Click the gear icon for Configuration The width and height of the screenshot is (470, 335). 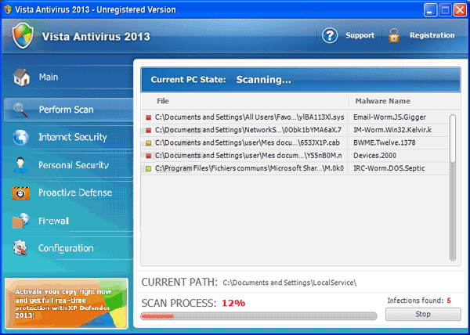tap(20, 248)
